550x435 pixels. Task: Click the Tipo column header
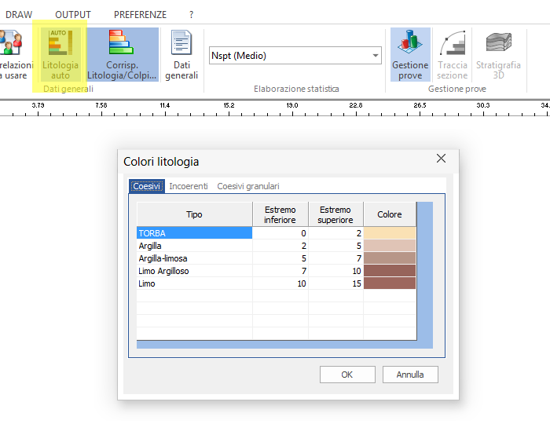(194, 214)
